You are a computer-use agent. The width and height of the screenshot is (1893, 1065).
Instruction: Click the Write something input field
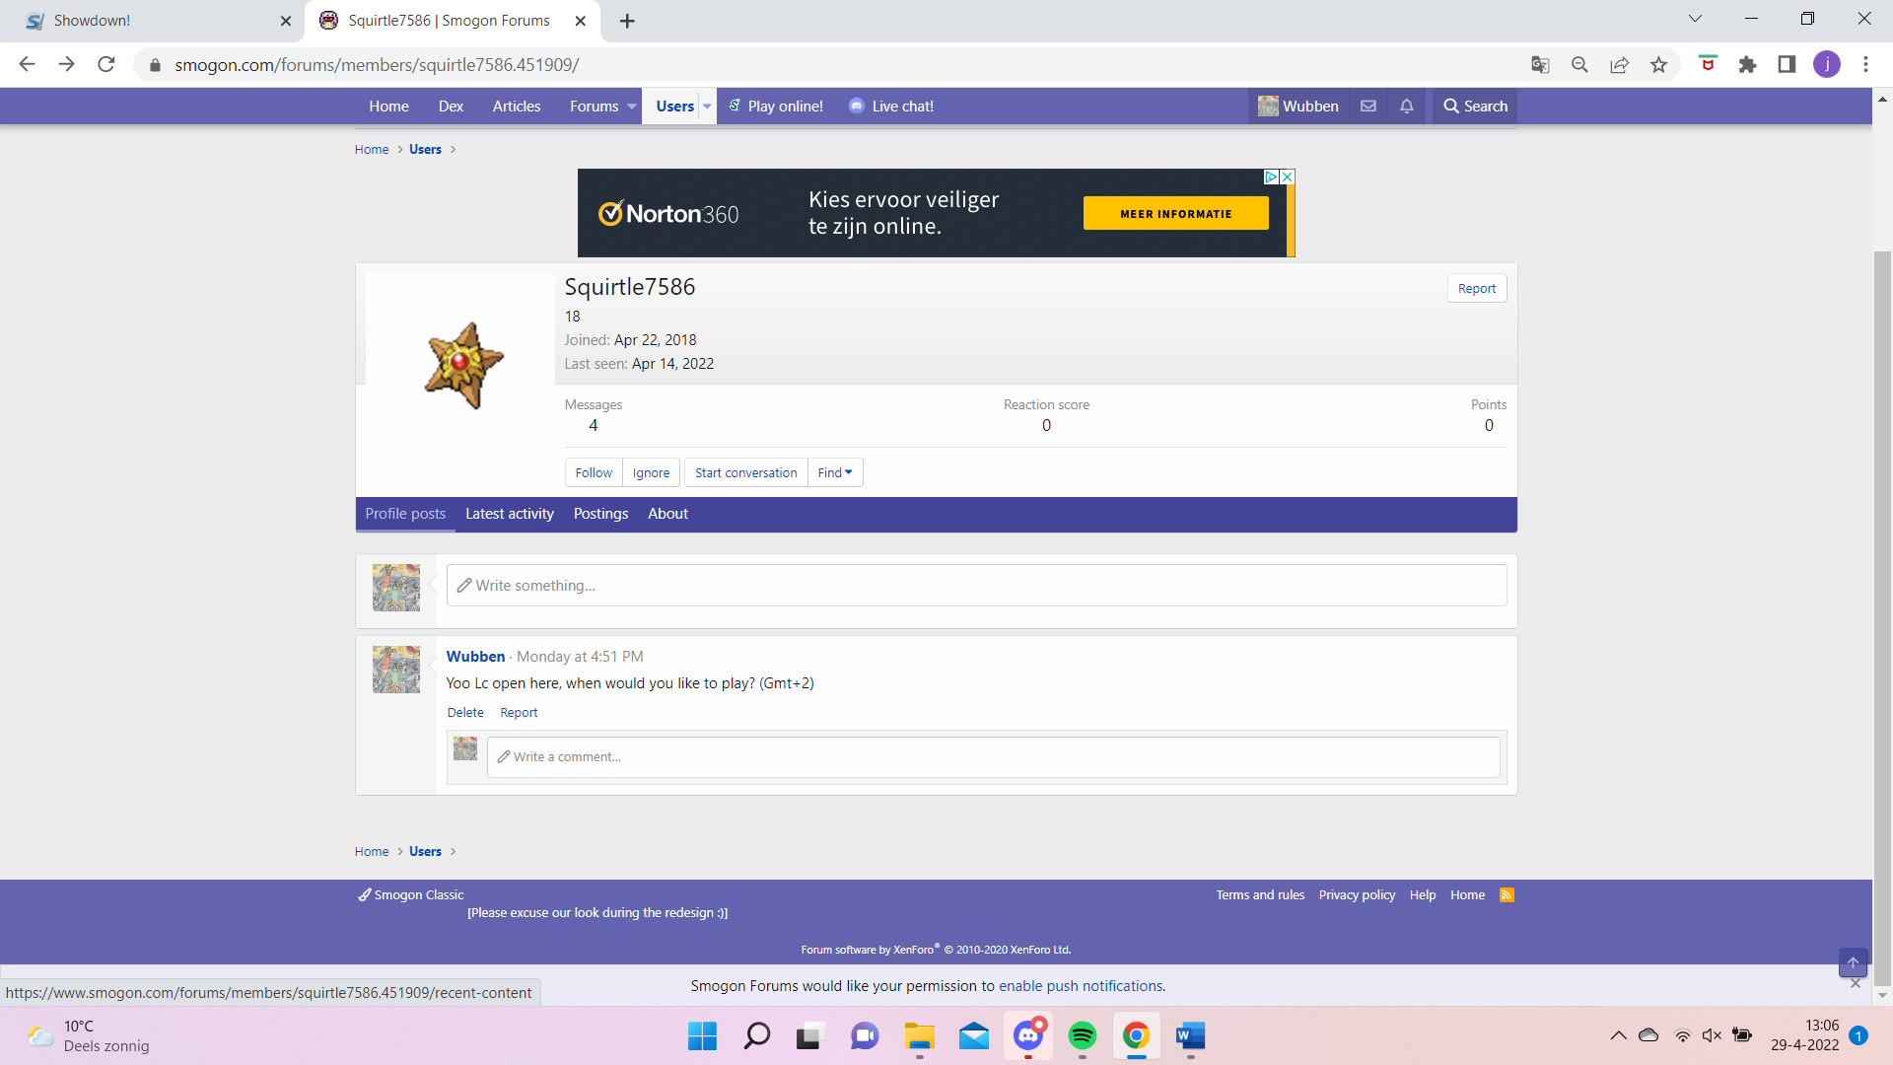point(976,586)
